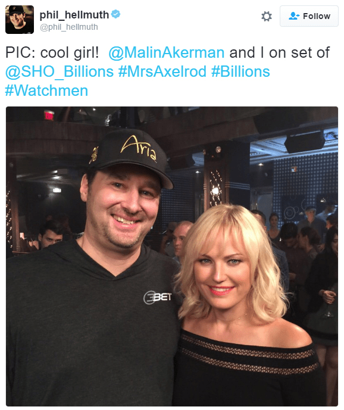The width and height of the screenshot is (344, 410).
Task: Click the Aria cap logo in photo
Action: (139, 148)
